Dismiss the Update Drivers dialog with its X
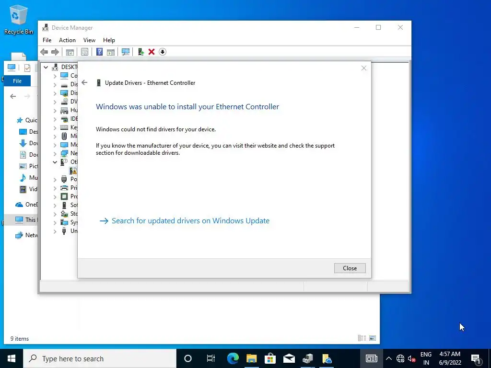Screen dimensions: 491x368 (363, 68)
